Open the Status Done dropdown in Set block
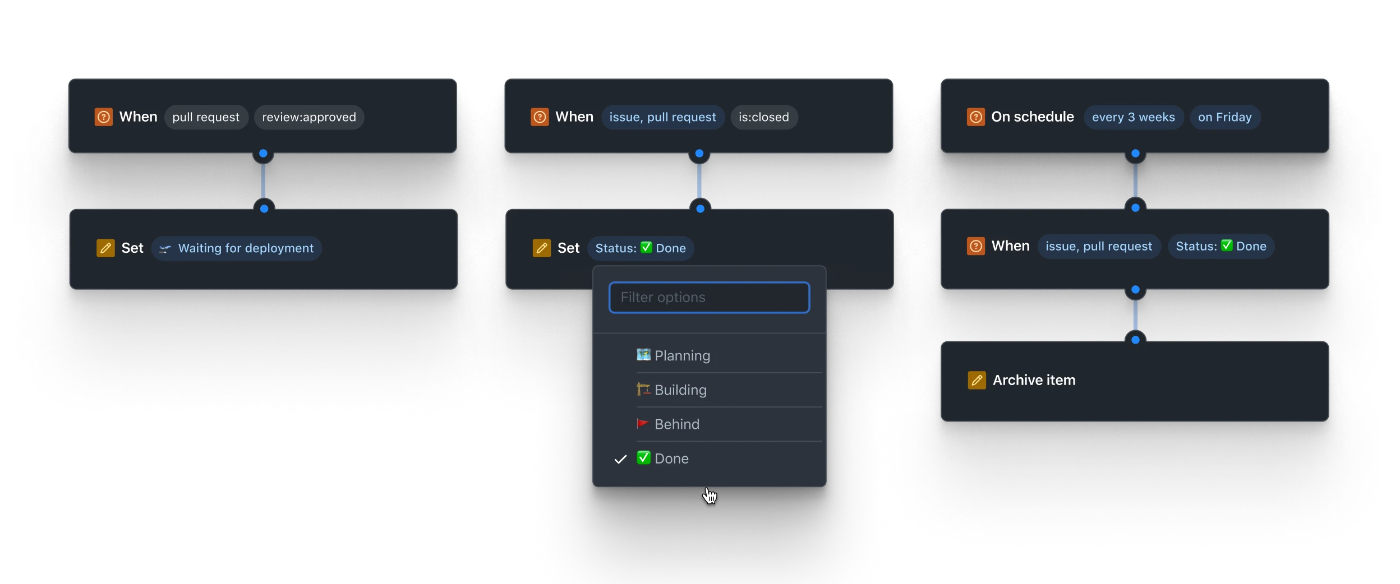The width and height of the screenshot is (1400, 584). (x=640, y=248)
